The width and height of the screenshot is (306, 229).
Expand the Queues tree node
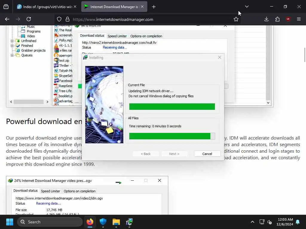[x=12, y=55]
